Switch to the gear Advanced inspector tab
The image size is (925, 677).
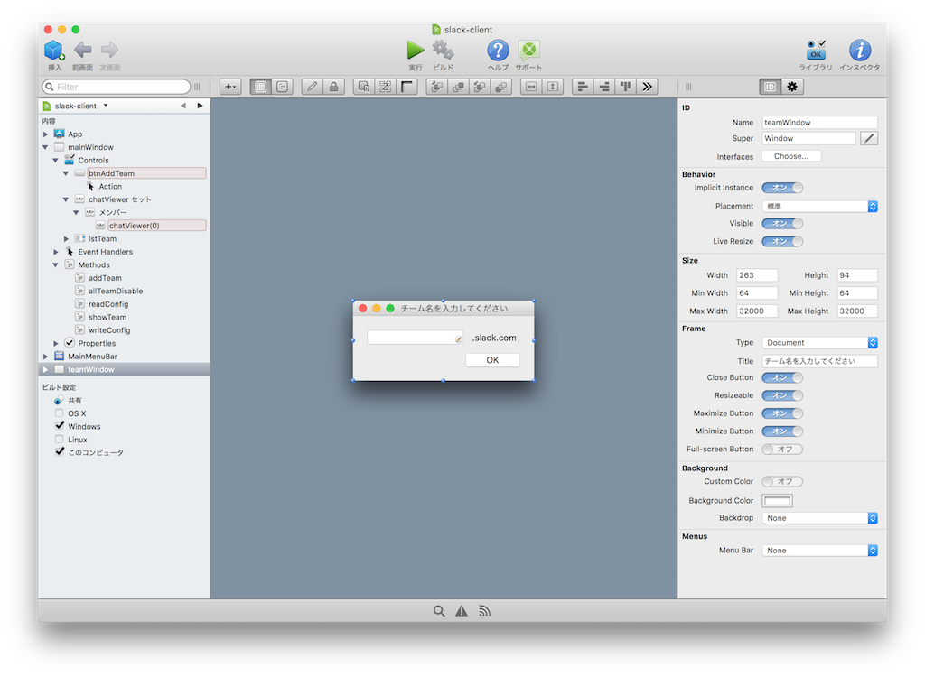point(791,87)
